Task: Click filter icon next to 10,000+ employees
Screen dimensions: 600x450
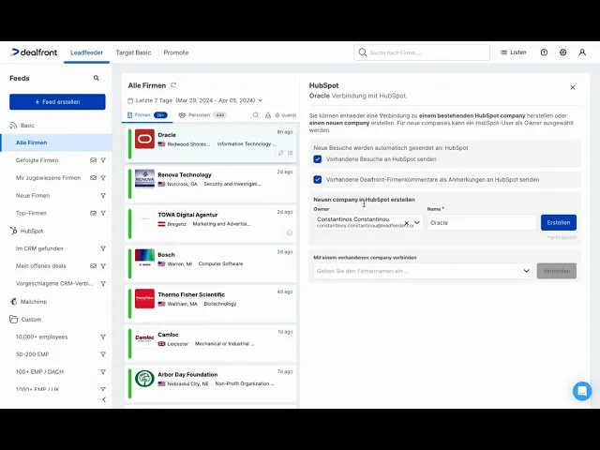Action: (x=103, y=337)
